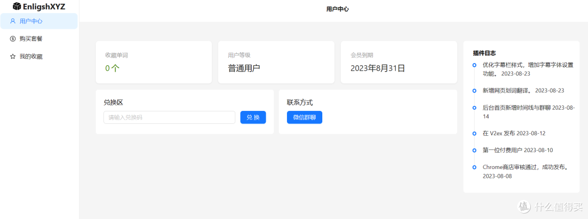588x219 pixels.
Task: Click the 收藏单词 card label
Action: pos(117,55)
